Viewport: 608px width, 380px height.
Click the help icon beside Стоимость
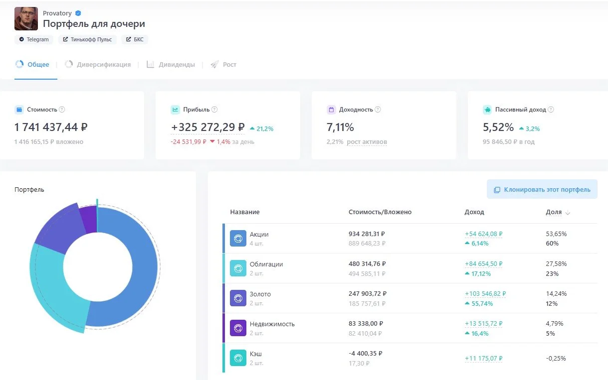click(x=62, y=110)
